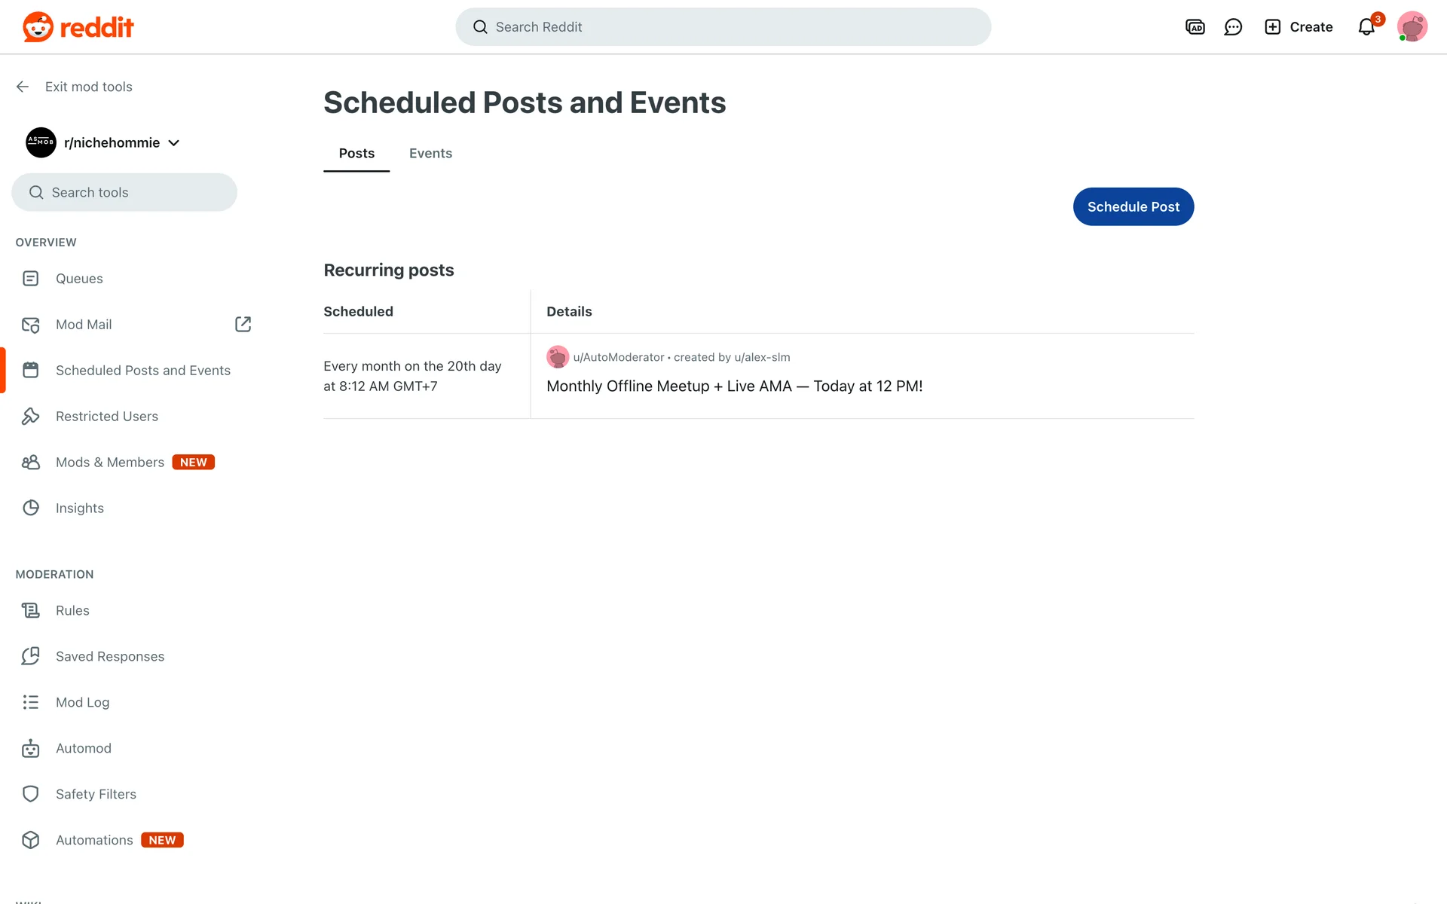Open the Monthly Offline Meetup recurring post
The height and width of the screenshot is (904, 1447).
point(734,386)
